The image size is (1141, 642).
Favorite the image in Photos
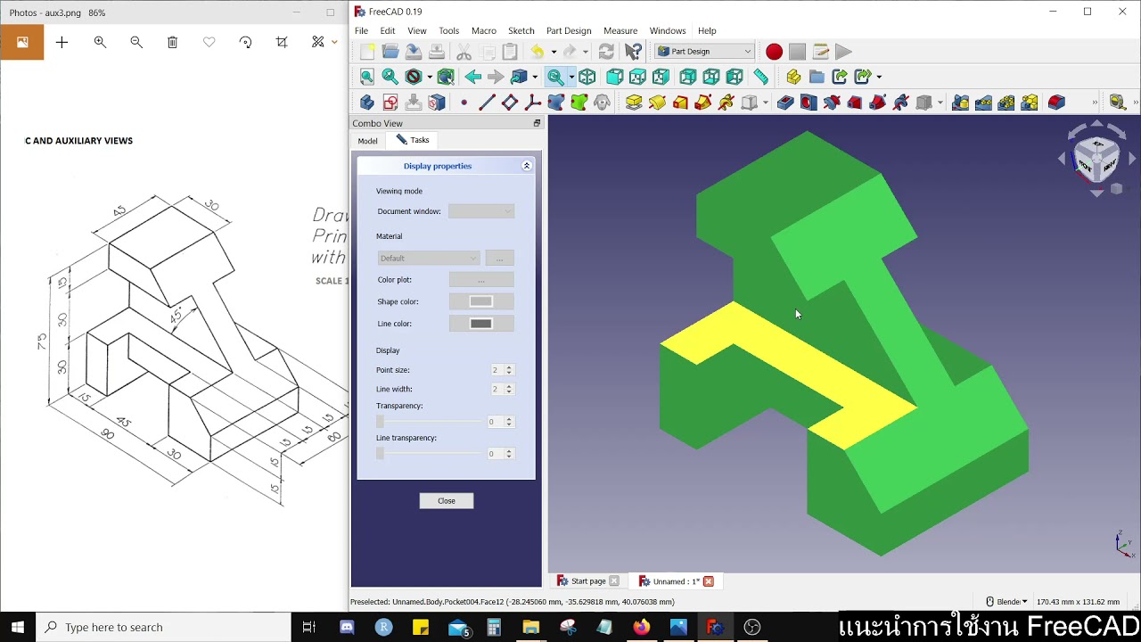(209, 42)
